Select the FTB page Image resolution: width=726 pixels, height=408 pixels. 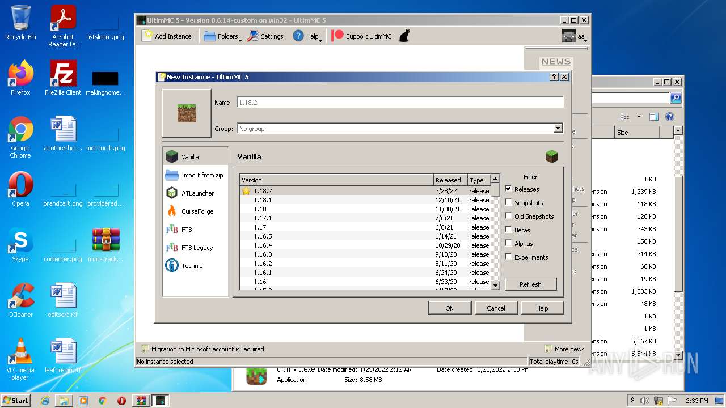coord(196,229)
